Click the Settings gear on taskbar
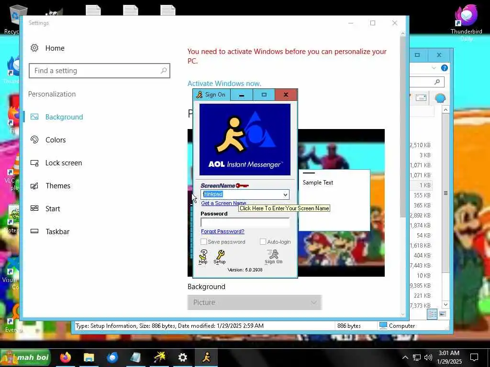 pos(183,357)
